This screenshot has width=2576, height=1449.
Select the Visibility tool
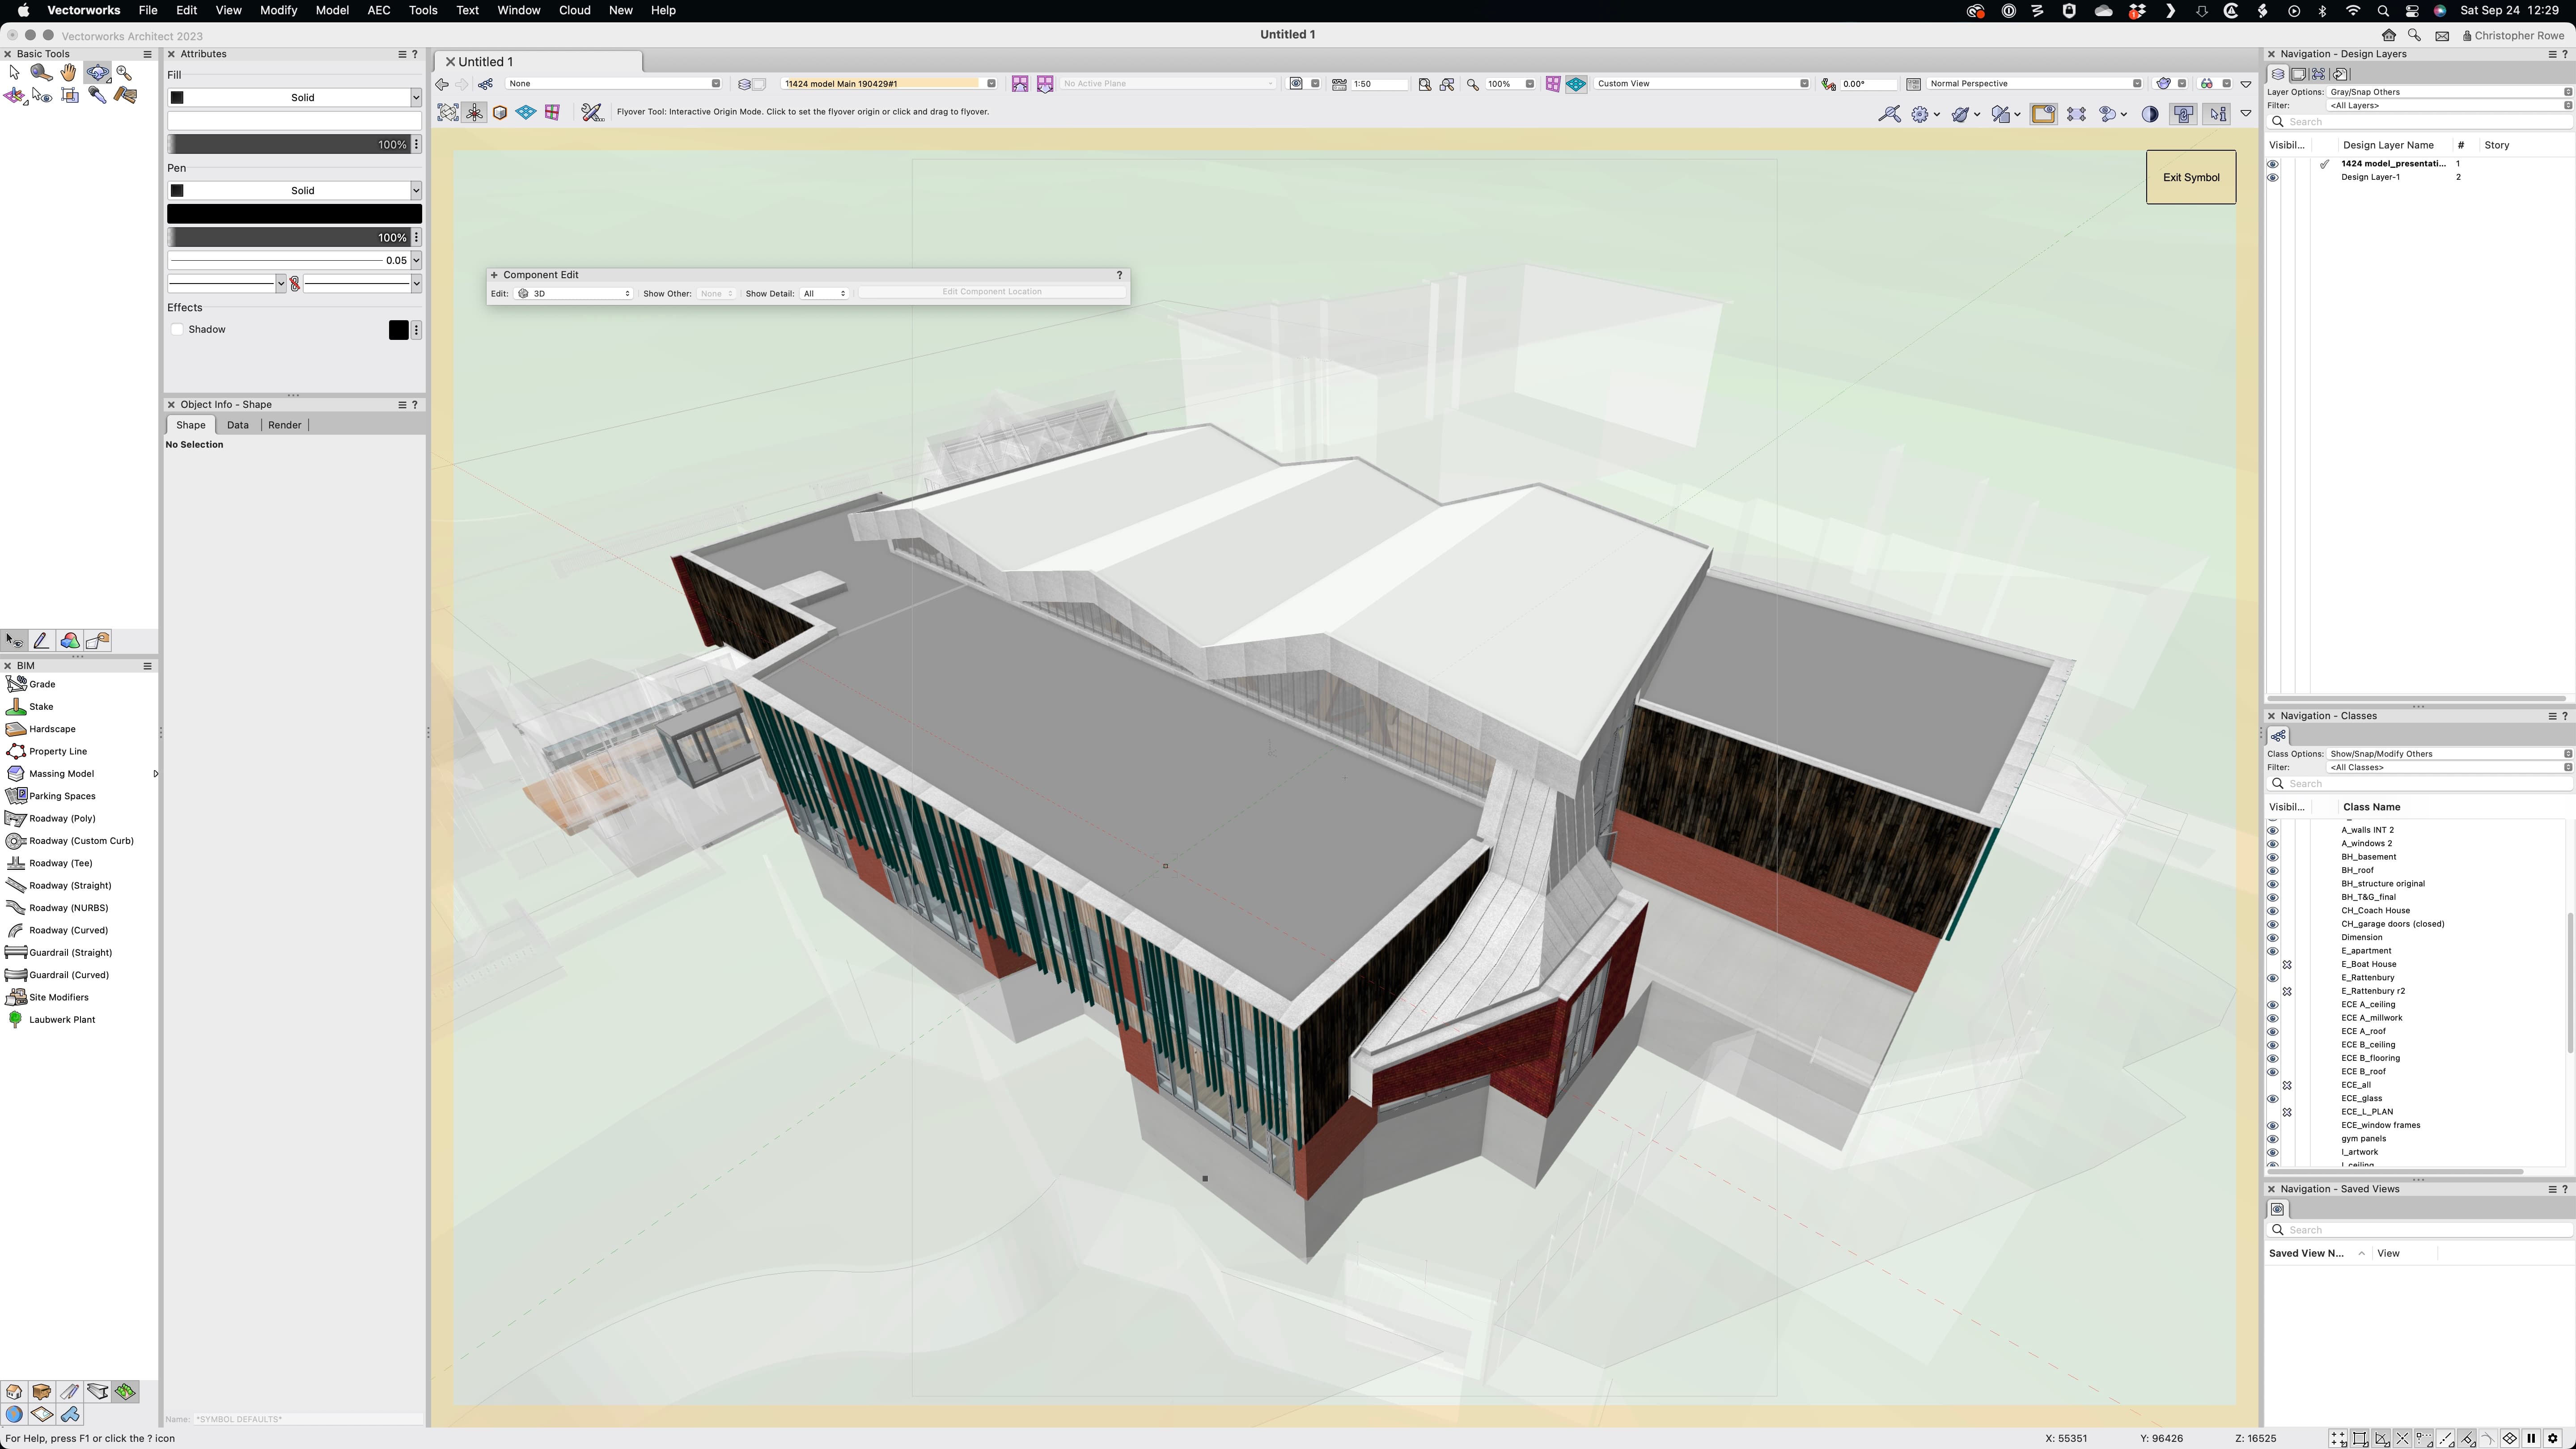[42, 95]
